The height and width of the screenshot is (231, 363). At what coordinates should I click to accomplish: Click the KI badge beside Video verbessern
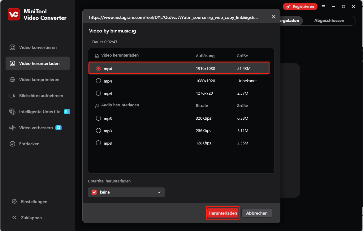[58, 128]
